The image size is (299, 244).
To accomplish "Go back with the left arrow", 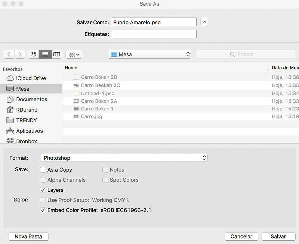I will 9,54.
